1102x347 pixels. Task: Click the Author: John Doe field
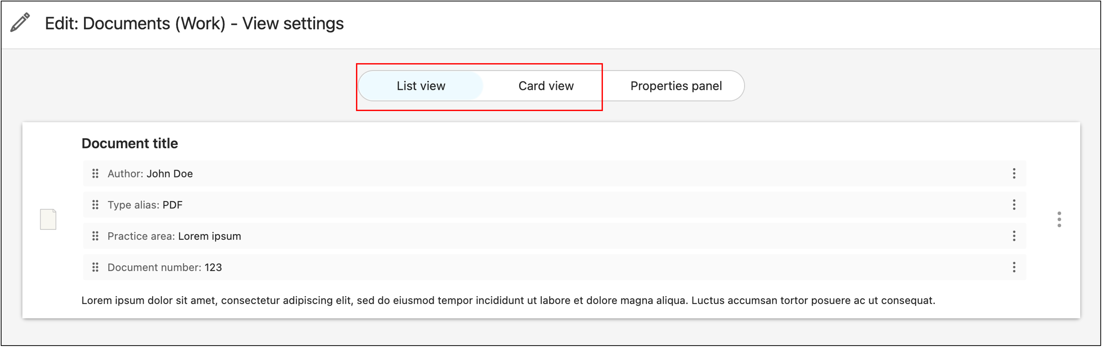point(150,174)
